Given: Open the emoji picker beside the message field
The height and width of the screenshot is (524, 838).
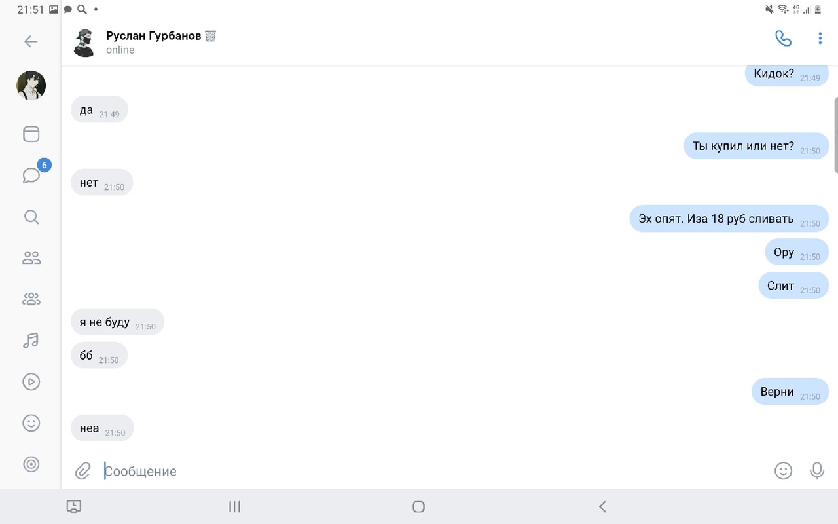Looking at the screenshot, I should coord(783,470).
